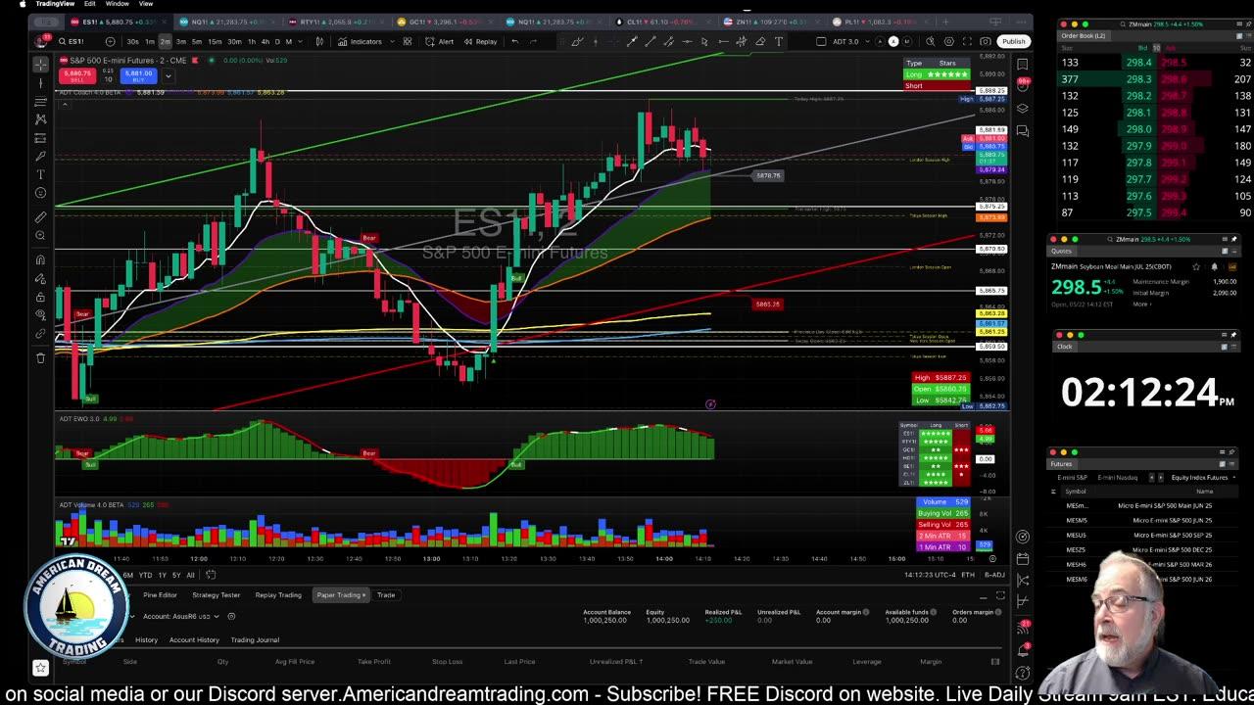The width and height of the screenshot is (1254, 705).
Task: Select the 30s timeframe
Action: tap(132, 41)
